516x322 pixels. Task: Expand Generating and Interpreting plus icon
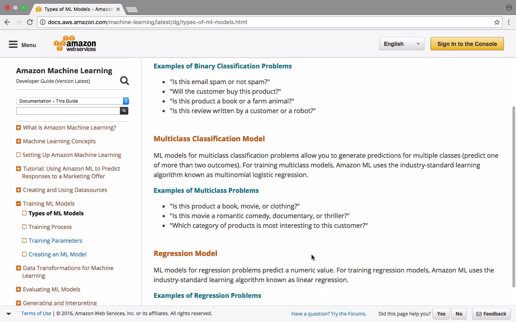[x=19, y=303]
